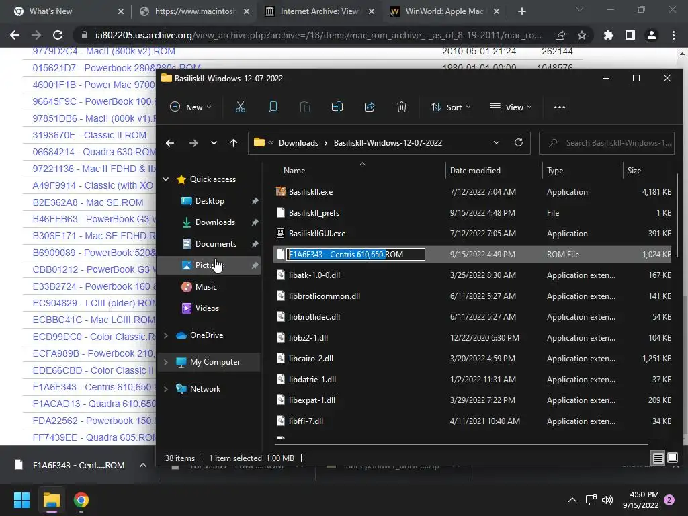688x516 pixels.
Task: Go forward in File Explorer
Action: click(193, 143)
